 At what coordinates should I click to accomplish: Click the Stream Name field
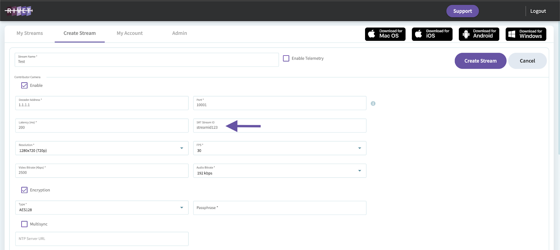pos(147,60)
